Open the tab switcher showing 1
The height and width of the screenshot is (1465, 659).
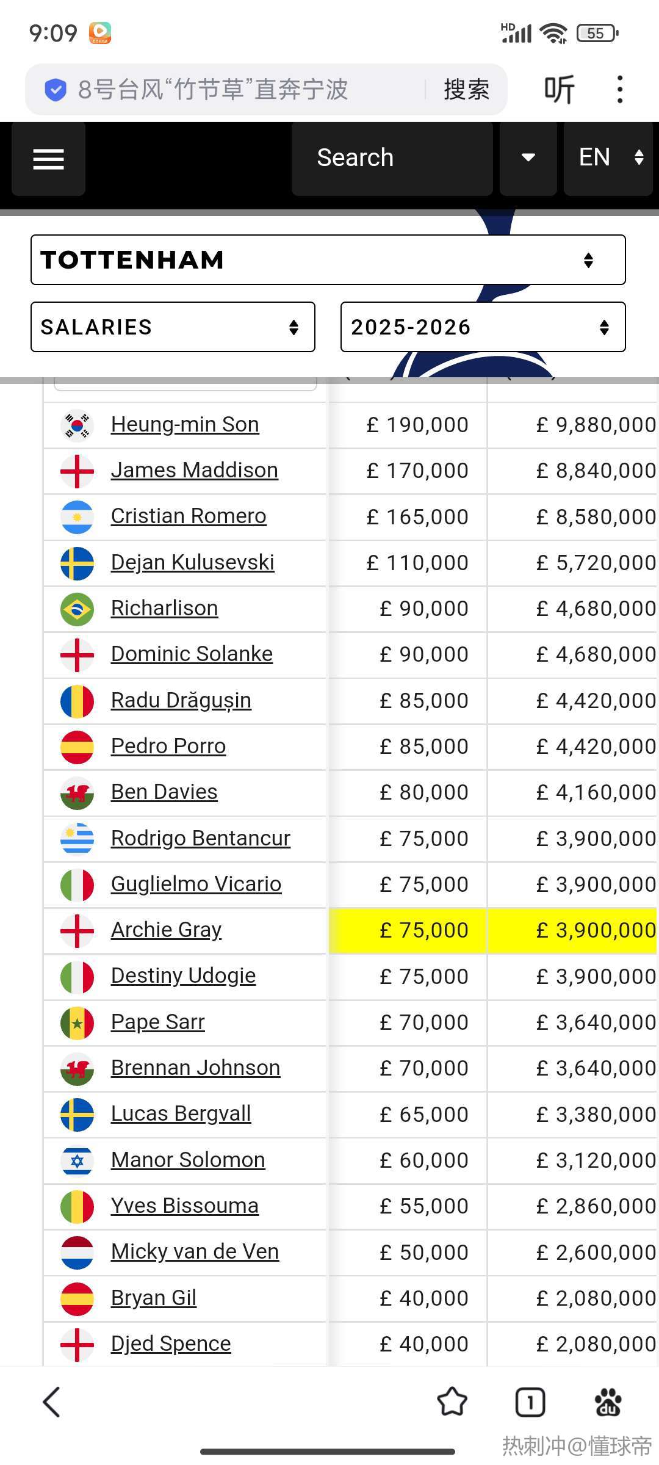tap(530, 1402)
